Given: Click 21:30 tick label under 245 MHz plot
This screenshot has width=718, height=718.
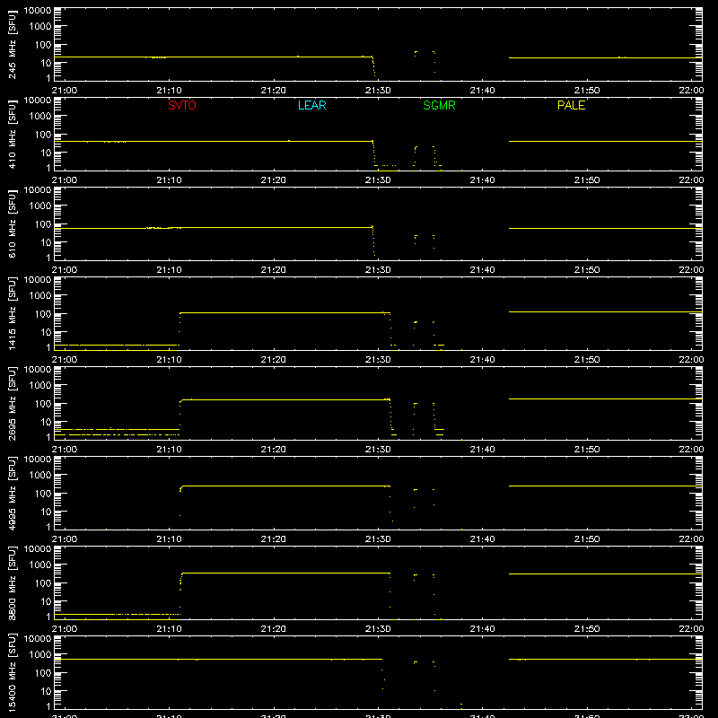Looking at the screenshot, I should coord(378,91).
